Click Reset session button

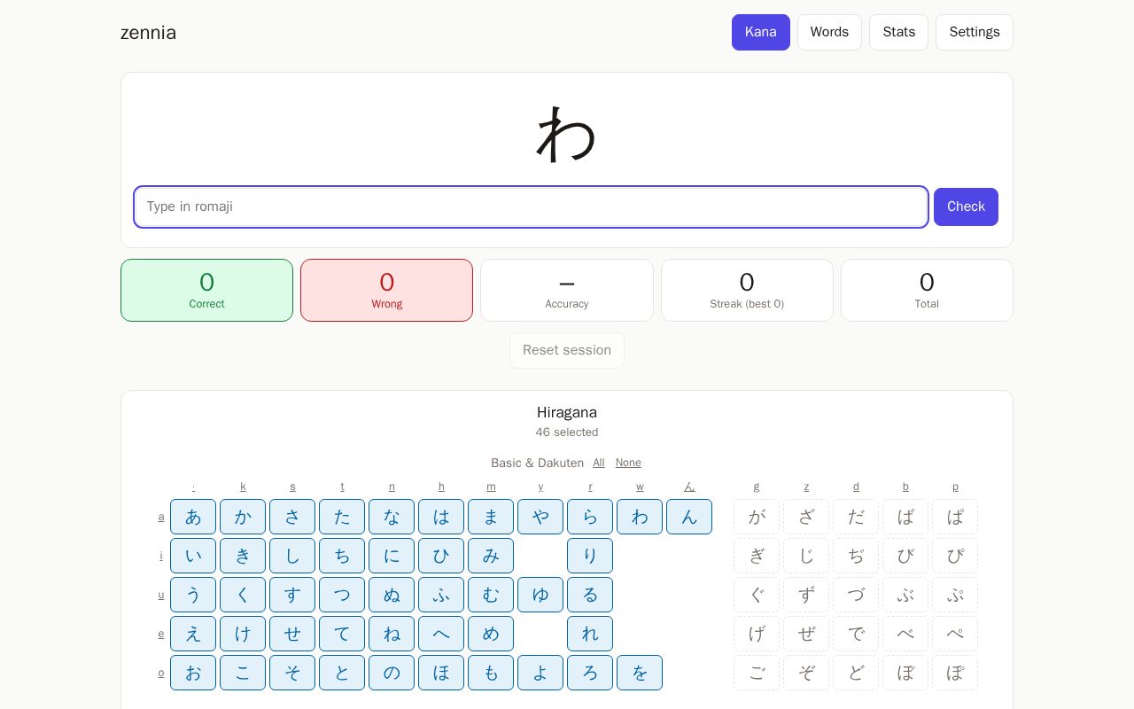pyautogui.click(x=567, y=350)
